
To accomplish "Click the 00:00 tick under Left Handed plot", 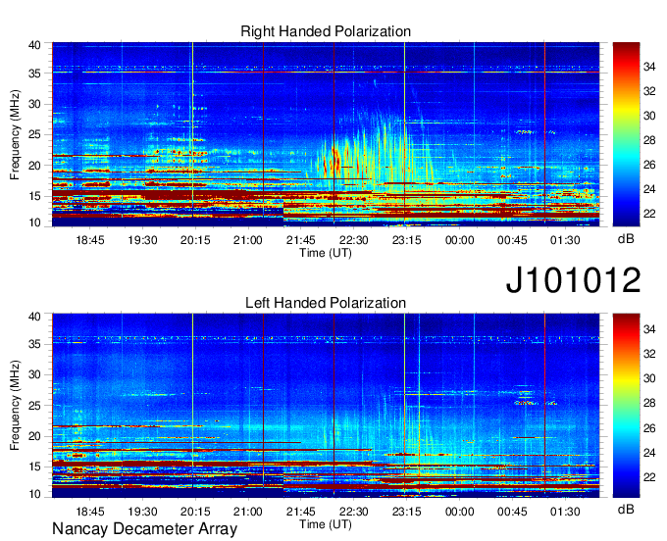I will pos(459,512).
